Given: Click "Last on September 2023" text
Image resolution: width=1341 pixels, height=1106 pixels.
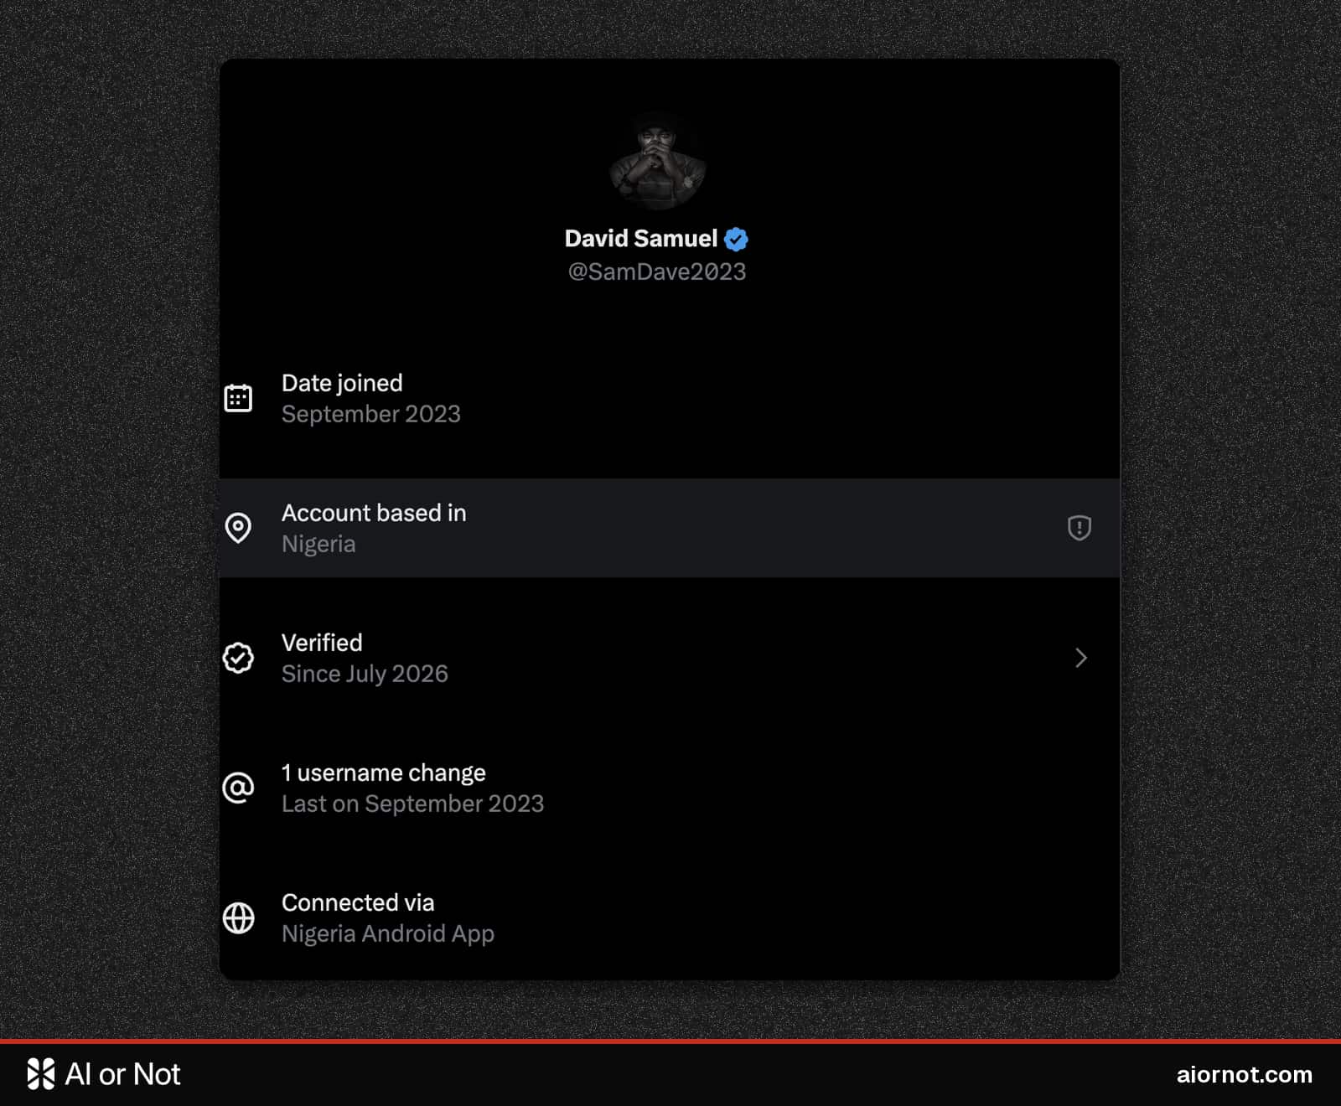Looking at the screenshot, I should pos(413,804).
